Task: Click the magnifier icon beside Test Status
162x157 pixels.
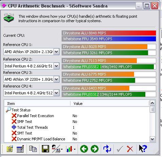Action: pyautogui.click(x=8, y=110)
